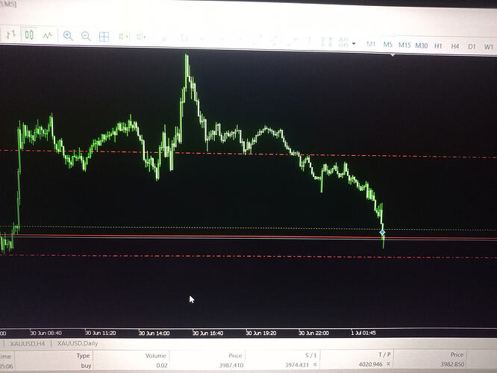
Task: Select the W1 timeframe
Action: (489, 47)
